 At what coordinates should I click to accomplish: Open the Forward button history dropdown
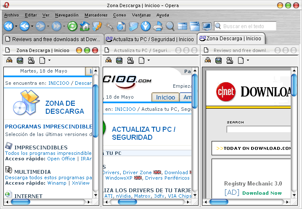pyautogui.click(x=48, y=26)
